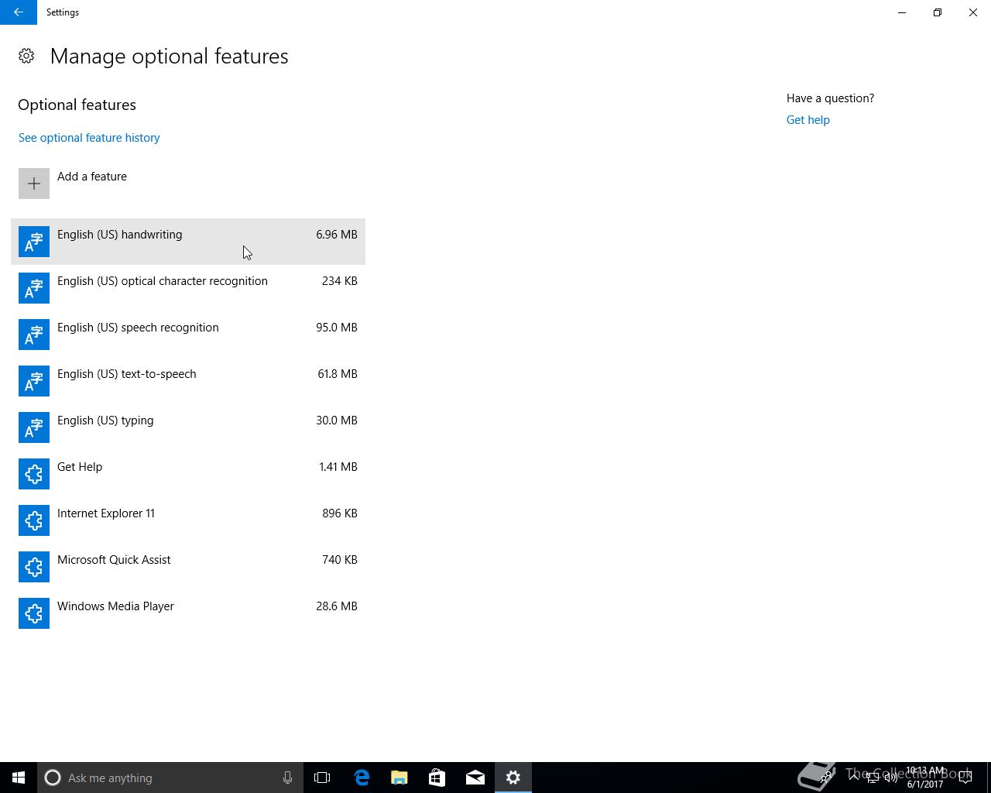This screenshot has width=991, height=793.
Task: Click the Internet Explorer 11 puzzle icon
Action: click(x=34, y=520)
